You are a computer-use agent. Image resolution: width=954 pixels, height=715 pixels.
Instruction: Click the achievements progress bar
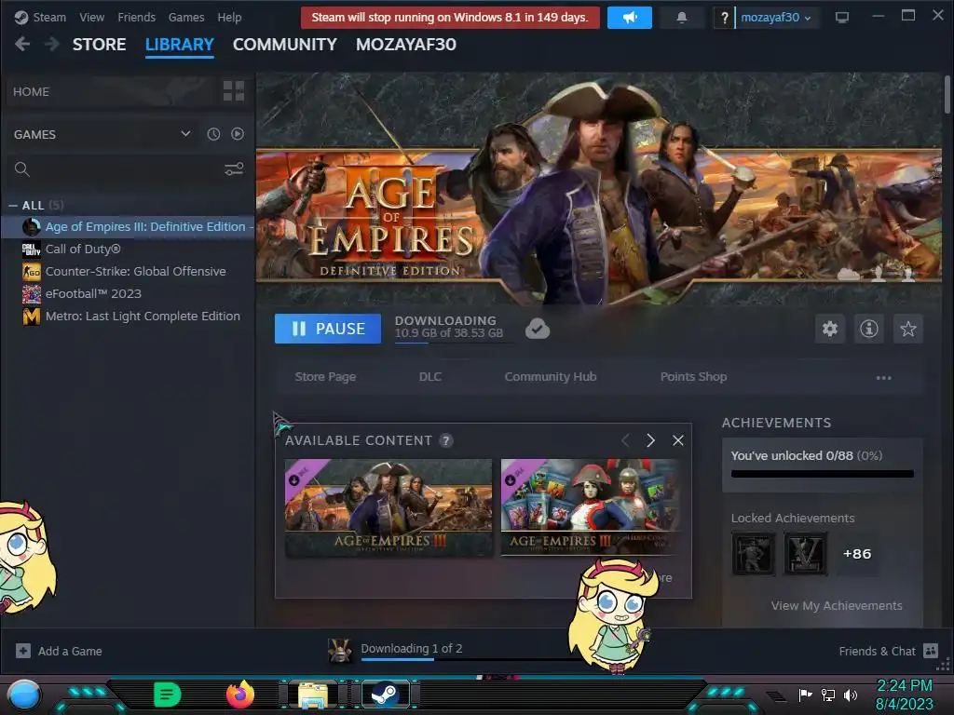(x=822, y=474)
